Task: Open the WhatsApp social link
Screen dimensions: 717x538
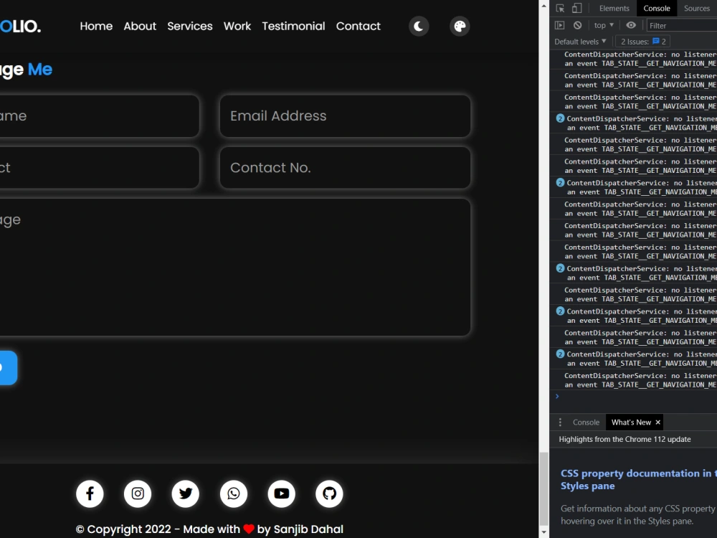Action: [234, 494]
